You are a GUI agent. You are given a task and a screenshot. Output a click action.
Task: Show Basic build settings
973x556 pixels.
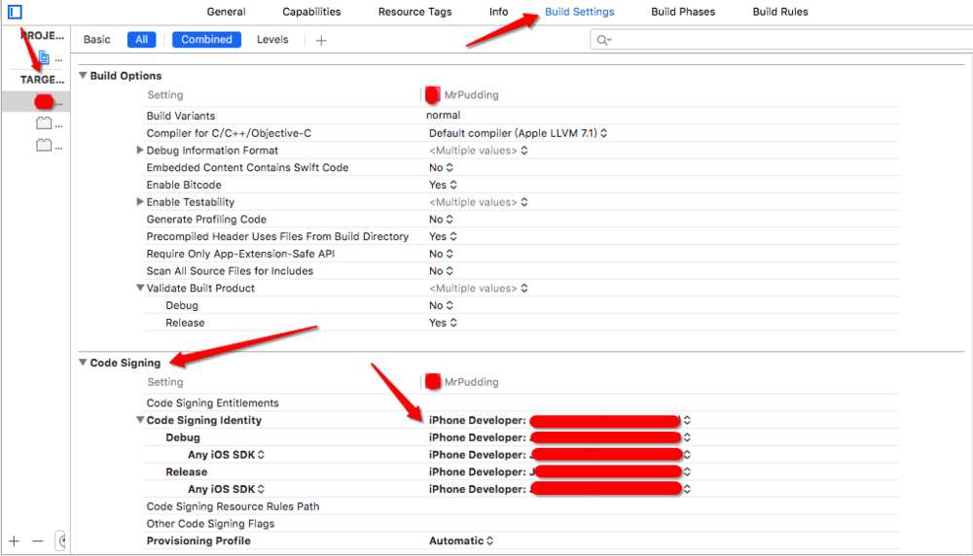(96, 40)
